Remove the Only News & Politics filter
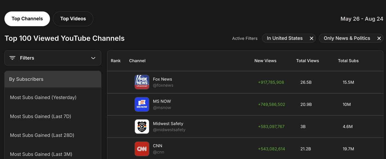 pyautogui.click(x=379, y=38)
